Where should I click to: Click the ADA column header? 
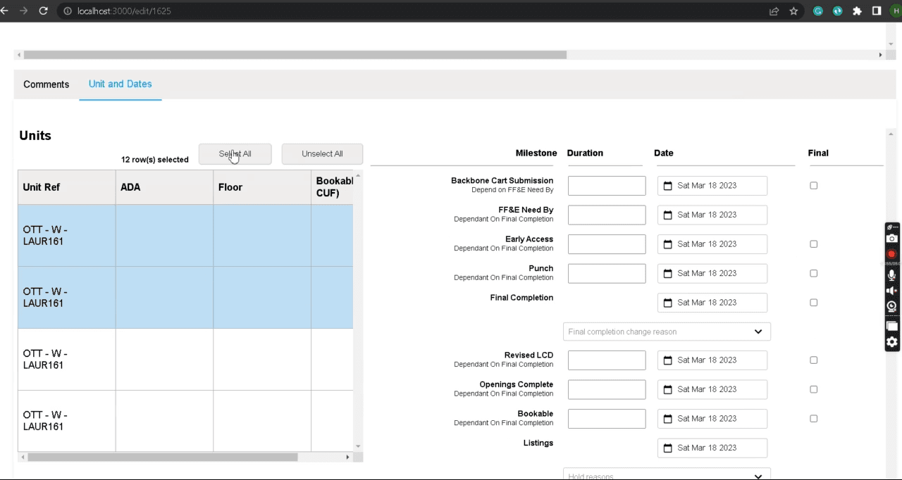165,187
